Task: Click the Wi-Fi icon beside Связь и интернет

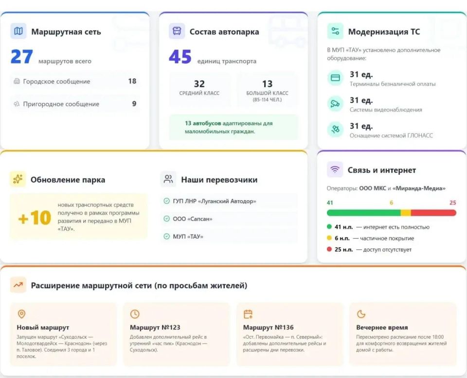Action: point(335,170)
